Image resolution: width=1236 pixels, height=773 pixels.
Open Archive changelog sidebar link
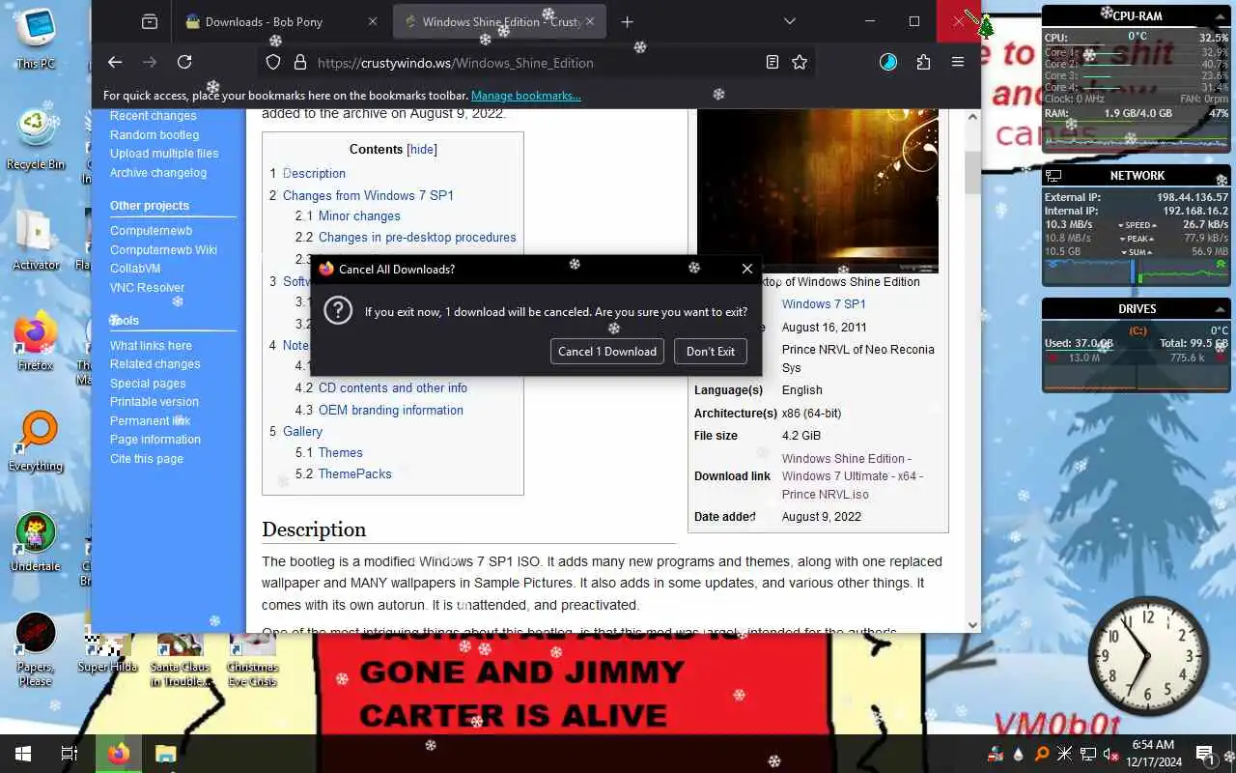tap(158, 173)
